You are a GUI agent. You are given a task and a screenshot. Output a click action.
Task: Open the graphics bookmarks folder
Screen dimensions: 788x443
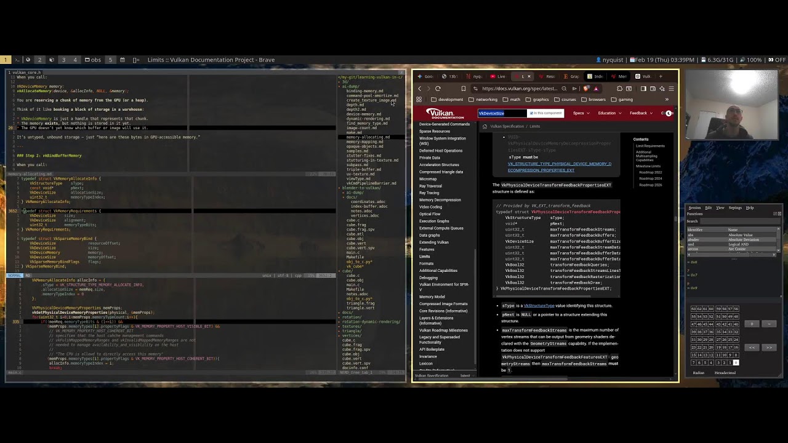pos(537,100)
